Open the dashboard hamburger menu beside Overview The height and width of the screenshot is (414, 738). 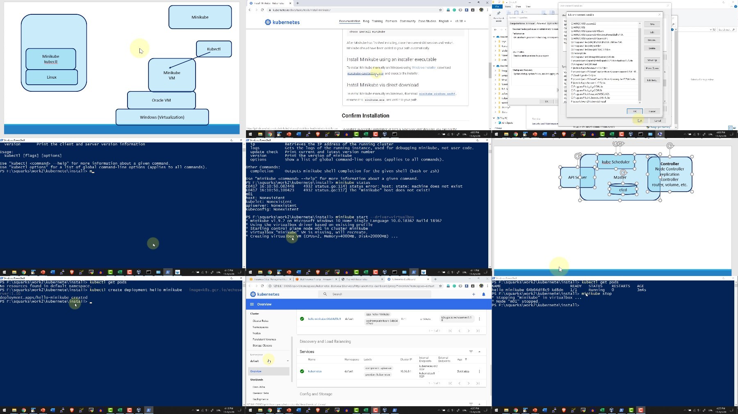(x=252, y=304)
